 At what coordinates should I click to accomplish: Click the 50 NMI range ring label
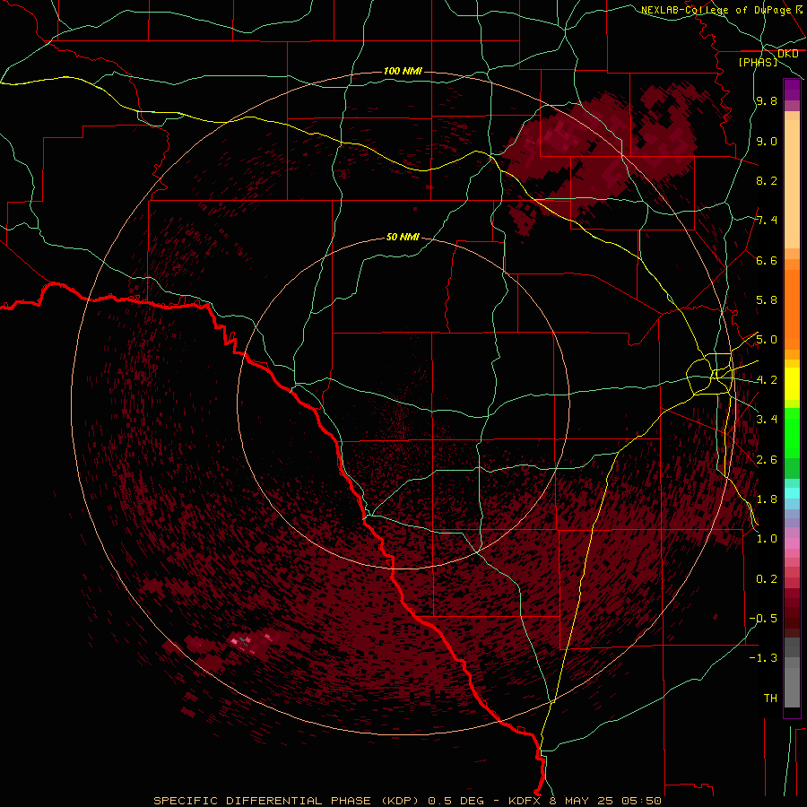[x=403, y=237]
